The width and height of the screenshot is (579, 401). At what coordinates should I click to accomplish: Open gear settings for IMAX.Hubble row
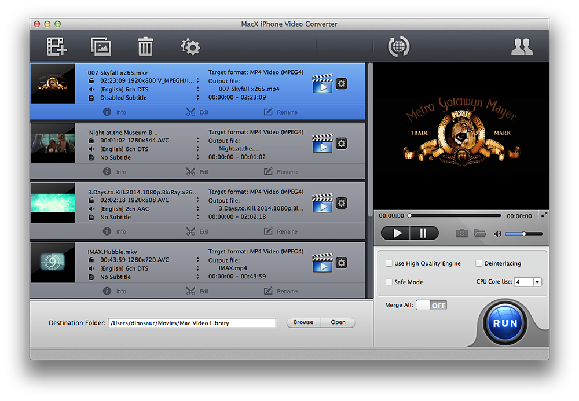[342, 263]
